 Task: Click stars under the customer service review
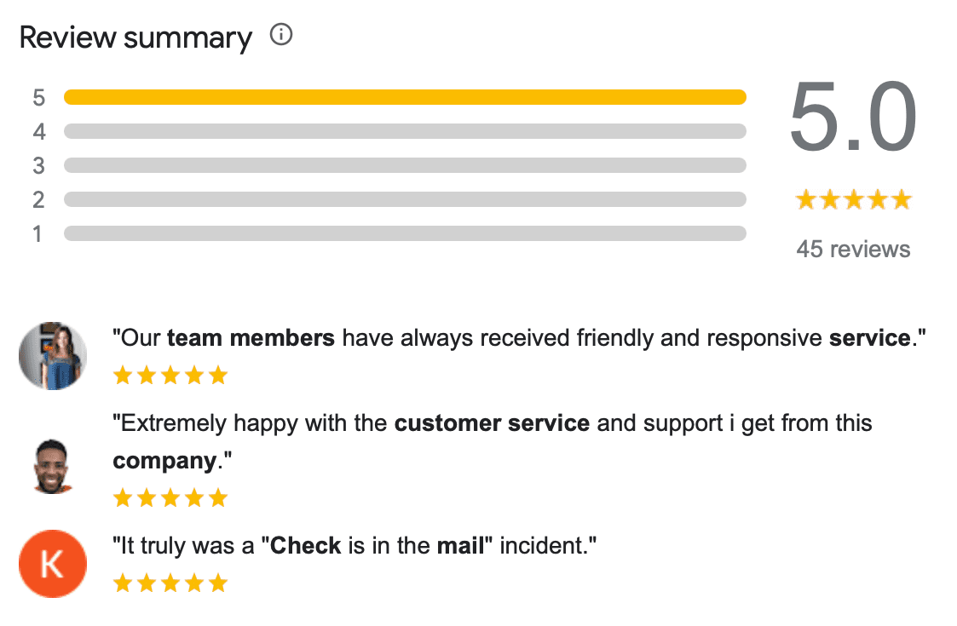[x=170, y=498]
